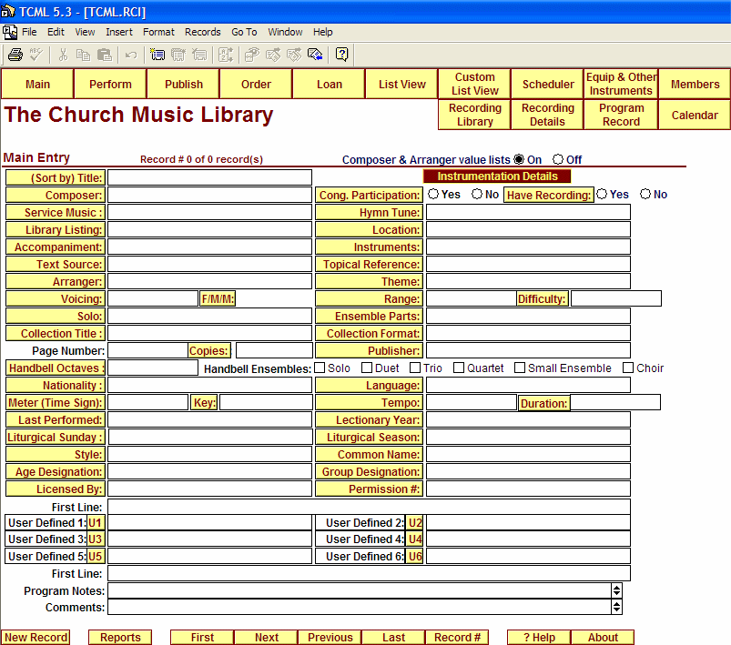Click into the Hymn Tune input field
The width and height of the screenshot is (731, 645).
point(528,212)
